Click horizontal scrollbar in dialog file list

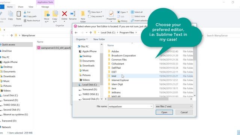click(x=138, y=99)
